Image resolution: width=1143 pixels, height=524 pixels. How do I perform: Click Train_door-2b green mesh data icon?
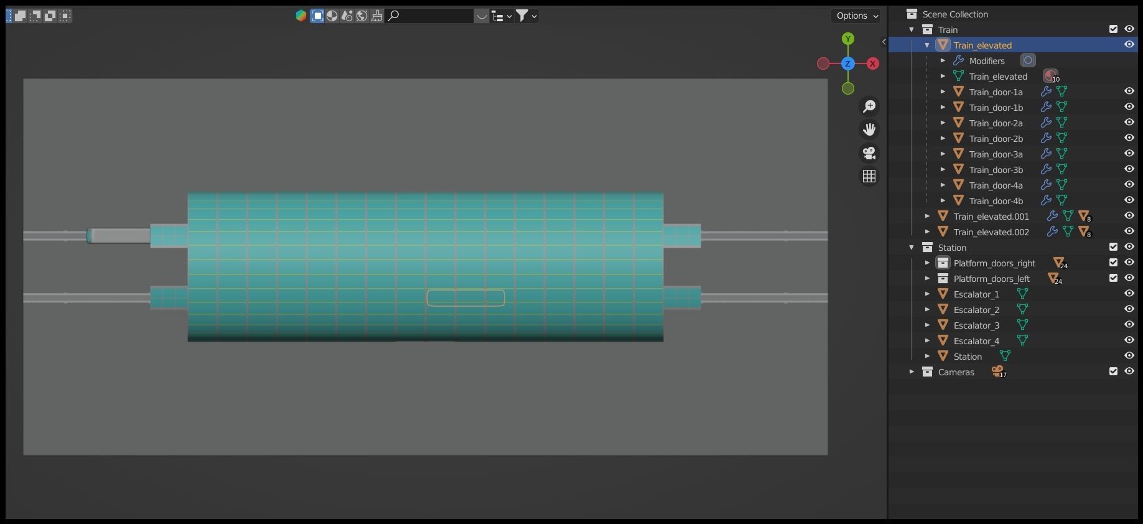click(x=1061, y=138)
